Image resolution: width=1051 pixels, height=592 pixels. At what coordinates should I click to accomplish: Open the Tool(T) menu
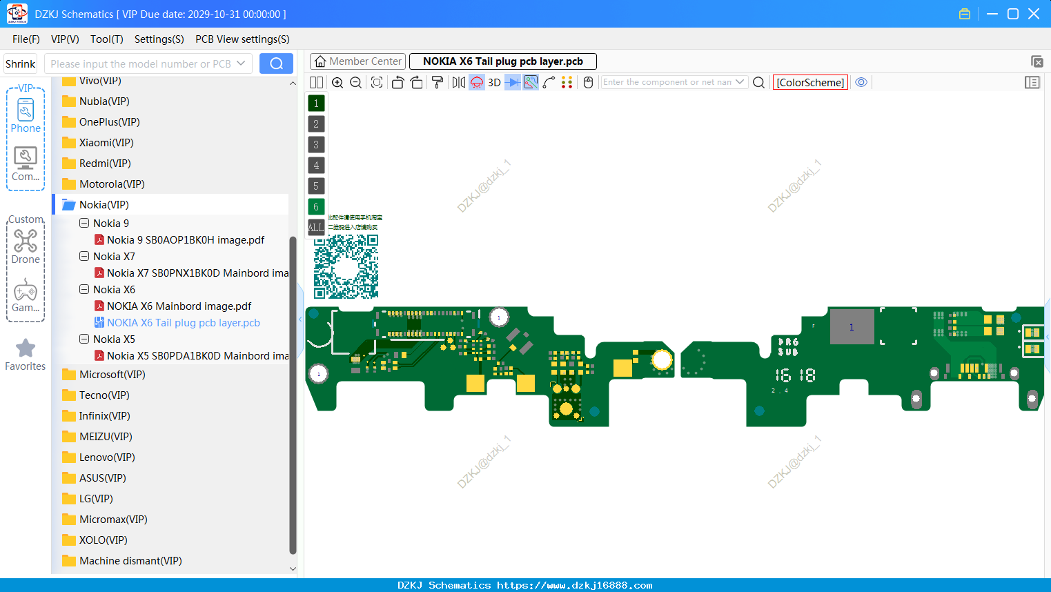click(107, 39)
